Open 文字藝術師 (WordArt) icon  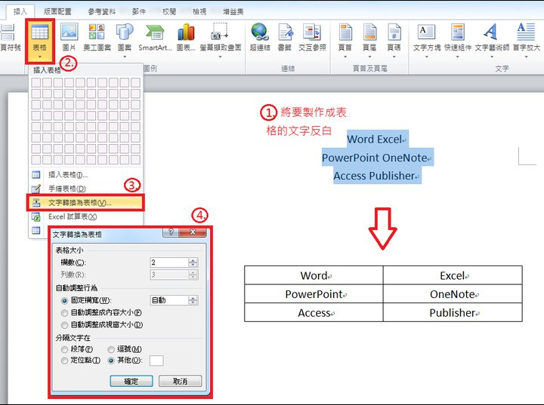491,32
